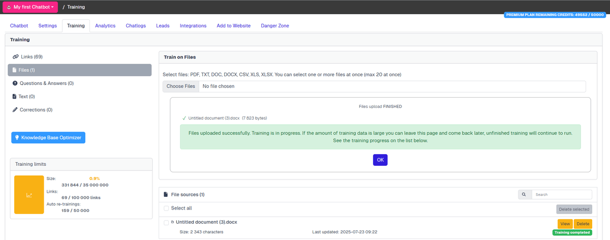Go to the Danger Zone tab
This screenshot has height=240, width=610.
coord(274,26)
